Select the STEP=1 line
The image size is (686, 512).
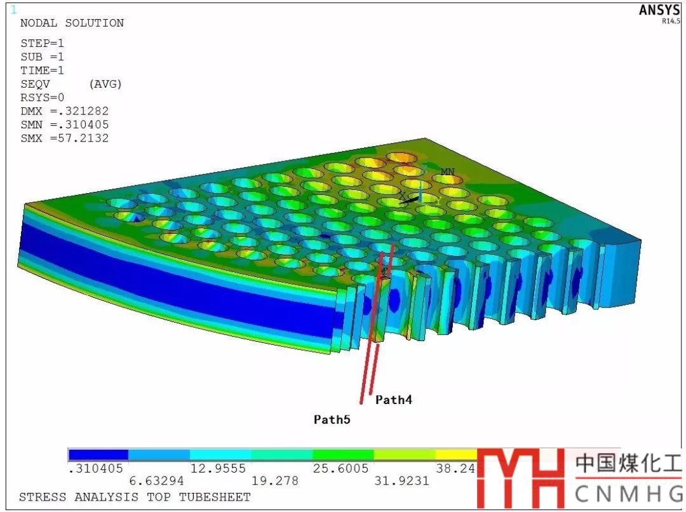coord(42,43)
